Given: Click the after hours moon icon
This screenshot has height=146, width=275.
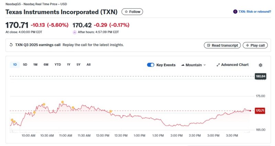Looking at the screenshot, I should point(75,32).
